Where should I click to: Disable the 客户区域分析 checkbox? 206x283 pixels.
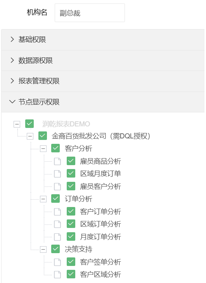click(x=71, y=274)
